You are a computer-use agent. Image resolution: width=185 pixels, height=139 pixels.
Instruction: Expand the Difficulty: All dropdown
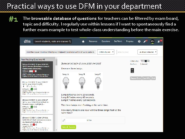coord(106,52)
